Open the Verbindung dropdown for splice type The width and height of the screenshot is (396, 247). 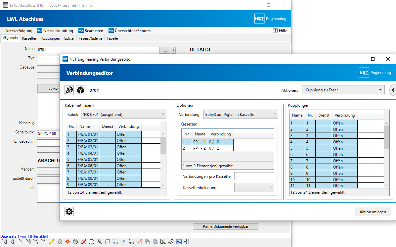241,115
